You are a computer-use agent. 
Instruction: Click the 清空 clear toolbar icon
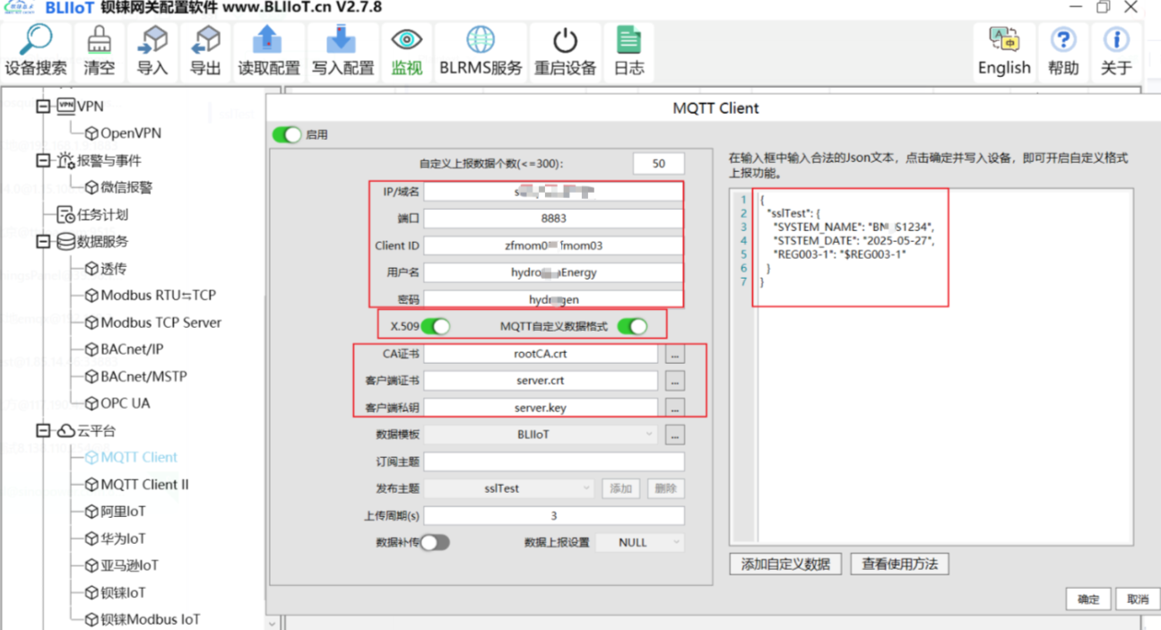(x=99, y=51)
